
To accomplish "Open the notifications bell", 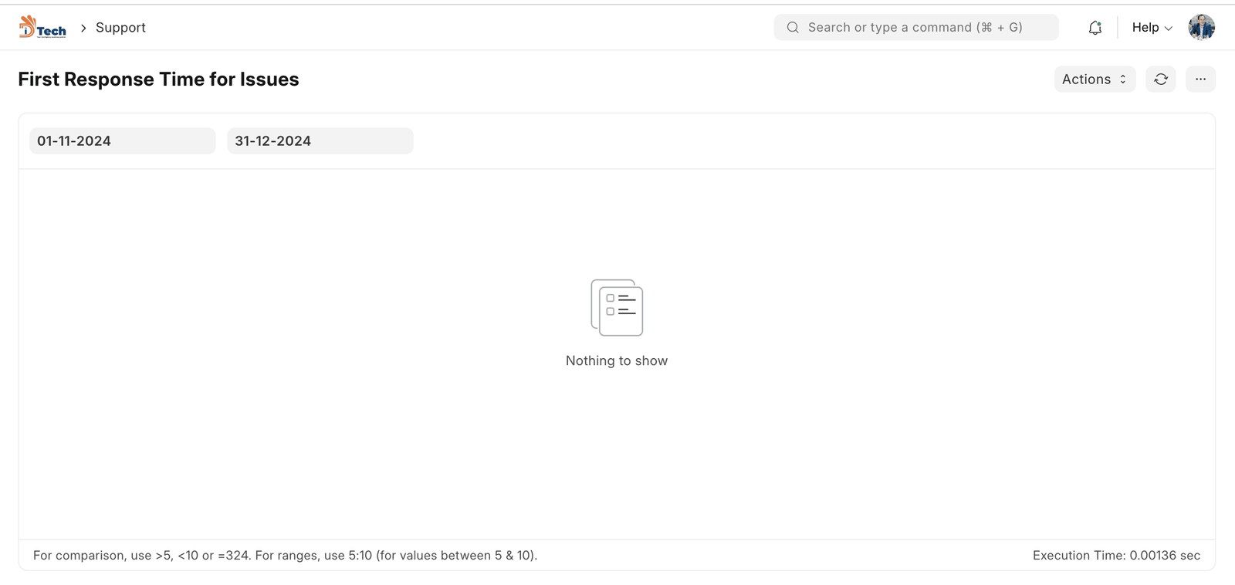I will [1095, 28].
